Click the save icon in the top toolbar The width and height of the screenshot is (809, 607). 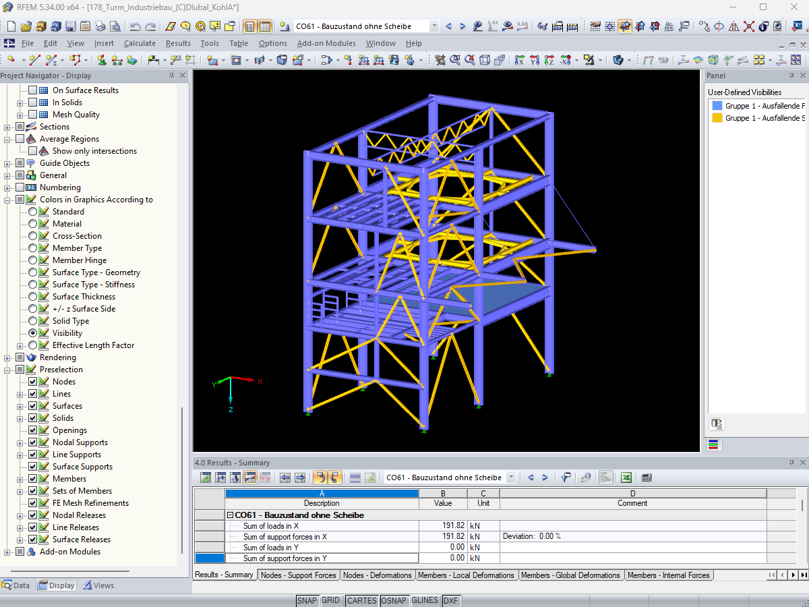pyautogui.click(x=70, y=26)
